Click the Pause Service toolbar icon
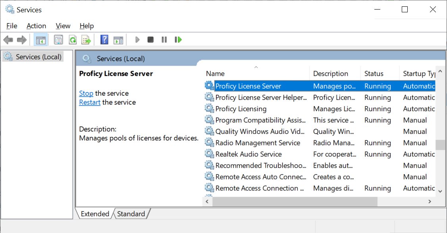 [164, 40]
